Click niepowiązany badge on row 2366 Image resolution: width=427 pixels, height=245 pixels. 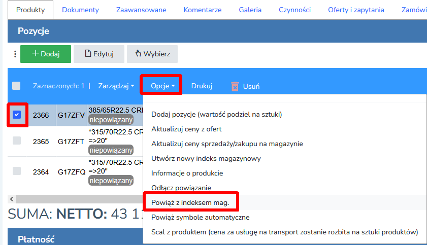[x=111, y=120]
